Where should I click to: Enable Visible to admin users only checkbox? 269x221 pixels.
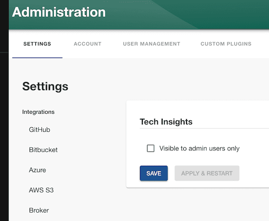click(150, 149)
